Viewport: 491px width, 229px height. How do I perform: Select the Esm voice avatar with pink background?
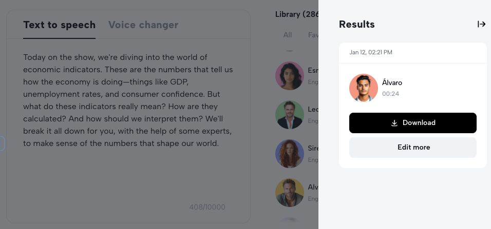[290, 75]
